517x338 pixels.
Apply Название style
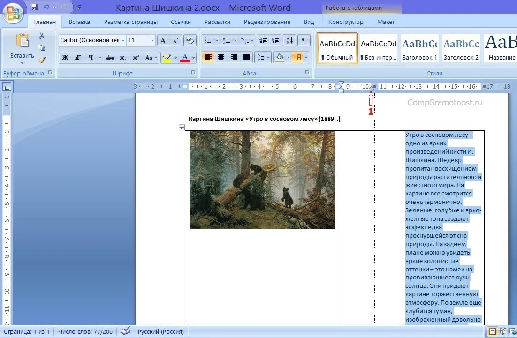click(501, 48)
